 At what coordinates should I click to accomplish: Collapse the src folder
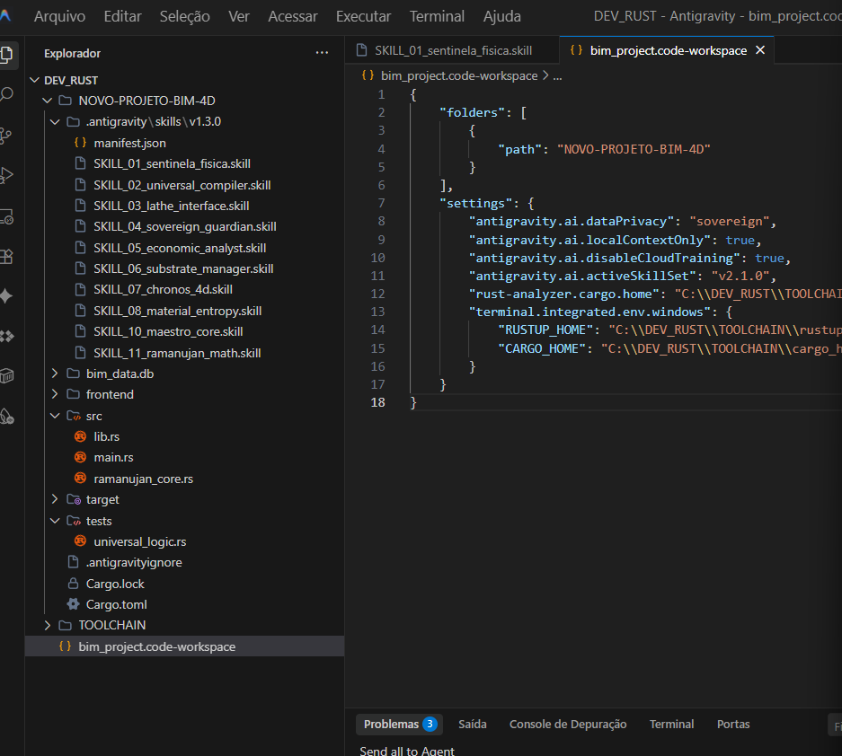pyautogui.click(x=93, y=416)
